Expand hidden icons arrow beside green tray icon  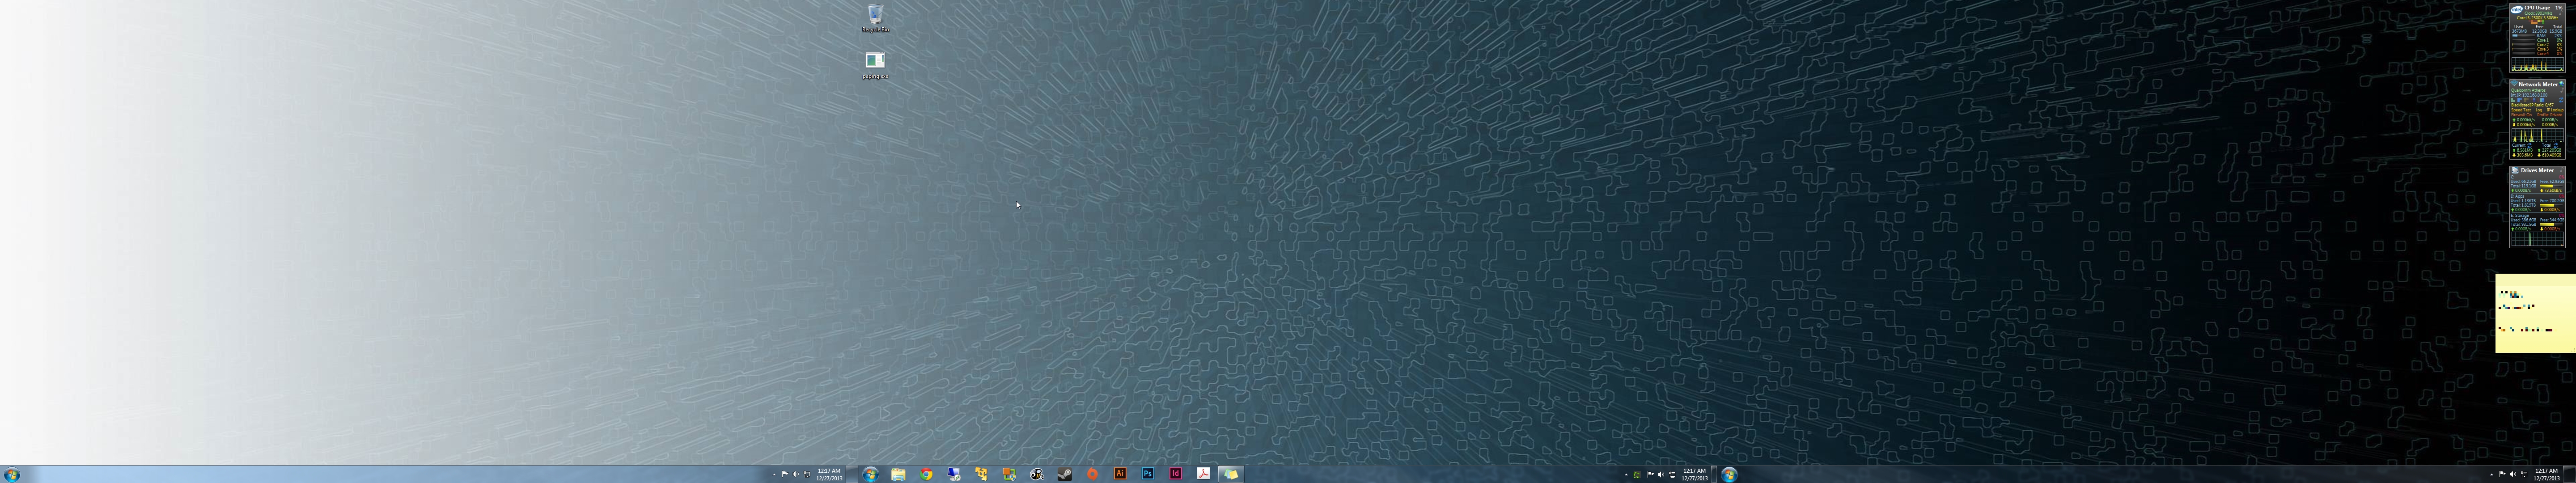(1626, 475)
